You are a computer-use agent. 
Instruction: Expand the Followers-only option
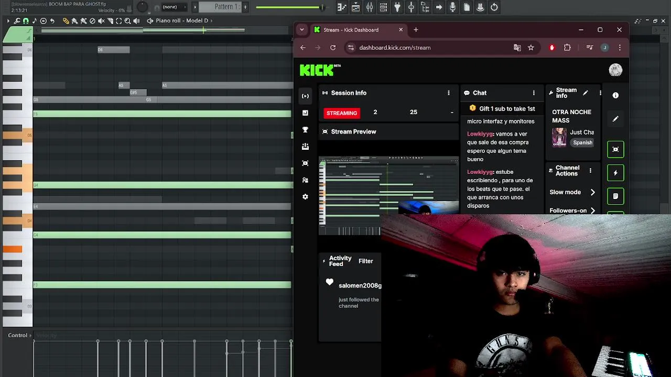tap(572, 210)
